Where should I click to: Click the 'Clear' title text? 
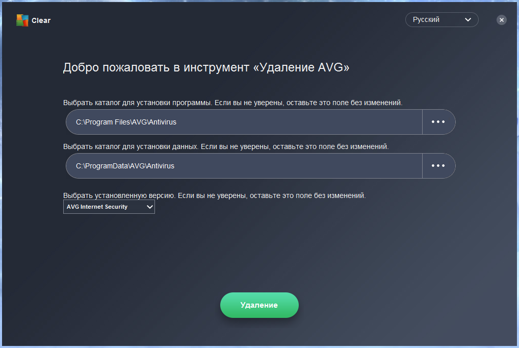click(x=41, y=20)
